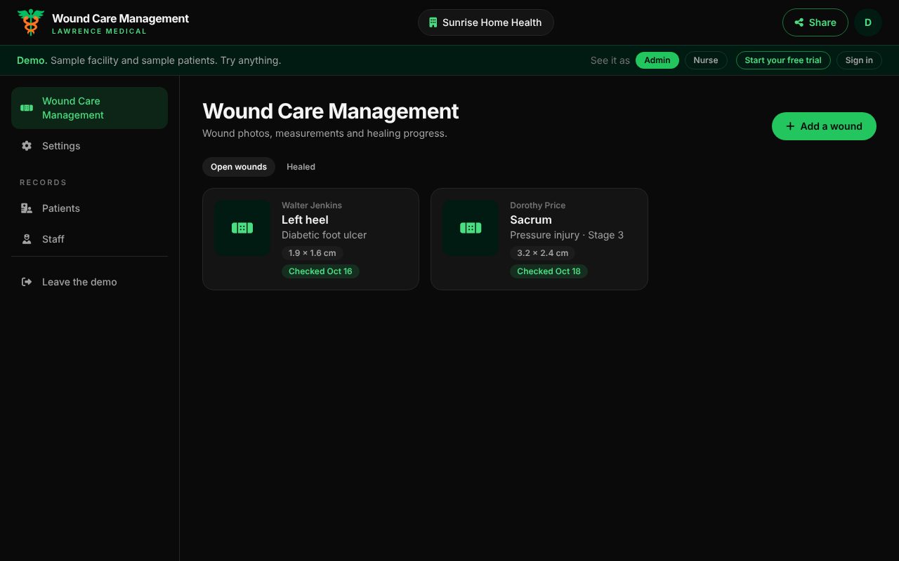The width and height of the screenshot is (899, 561).
Task: Click the share icon in the Share button
Action: 799,22
